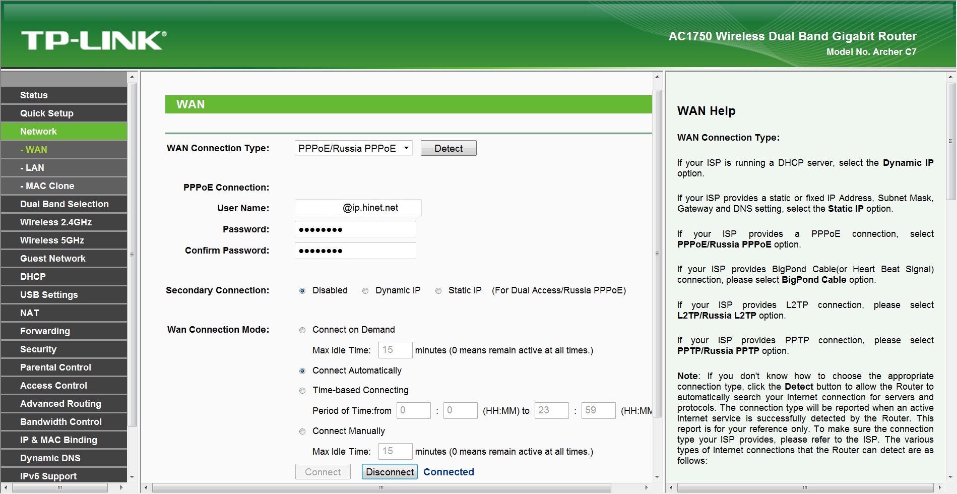957x494 pixels.
Task: Open DHCP settings page
Action: (64, 277)
